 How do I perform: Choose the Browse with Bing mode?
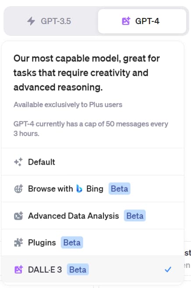click(x=93, y=189)
